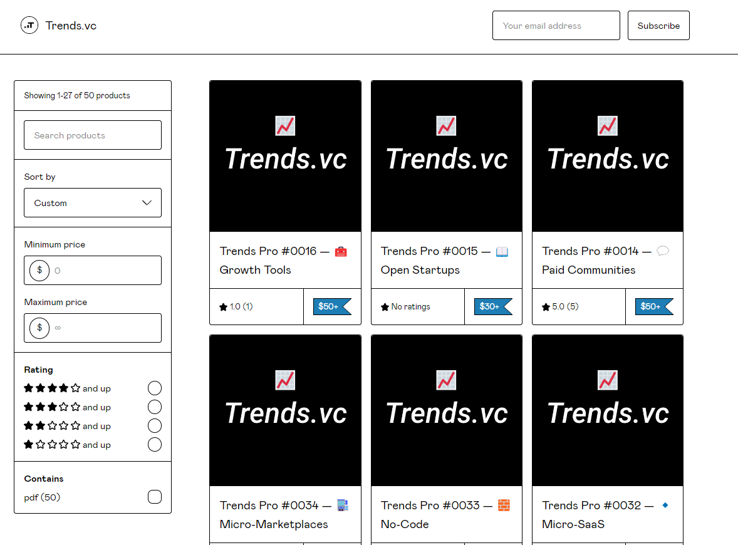The height and width of the screenshot is (545, 738).
Task: Click the one-star icons in Rating filter
Action: click(x=52, y=445)
